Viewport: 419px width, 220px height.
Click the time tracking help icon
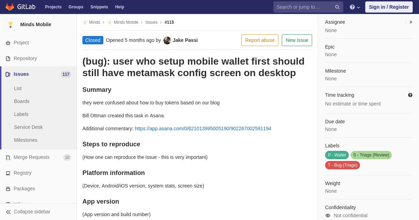410,95
